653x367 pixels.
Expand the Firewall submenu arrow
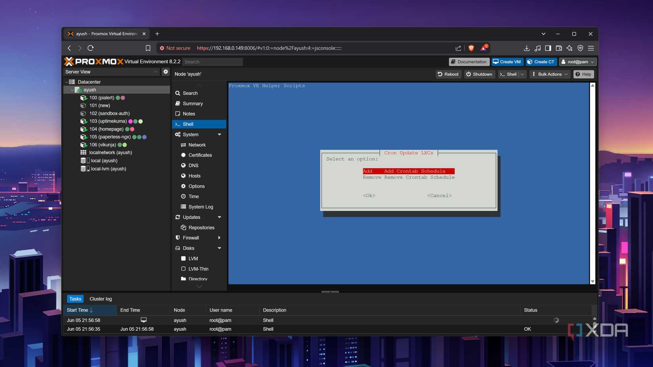pos(219,238)
